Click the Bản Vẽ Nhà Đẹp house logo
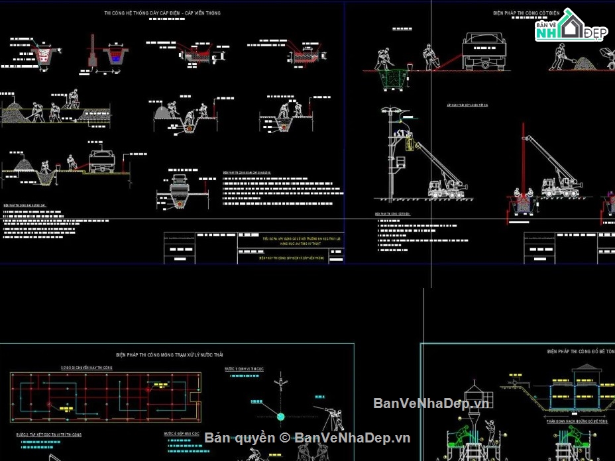This screenshot has height=461, width=615. click(x=571, y=26)
